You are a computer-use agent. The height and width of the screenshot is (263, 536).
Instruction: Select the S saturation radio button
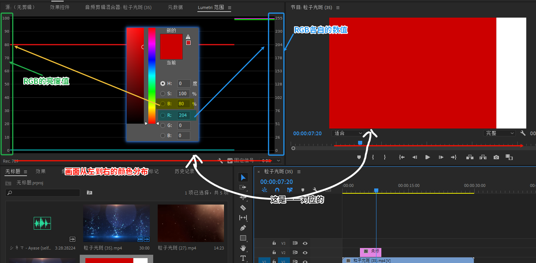(163, 94)
